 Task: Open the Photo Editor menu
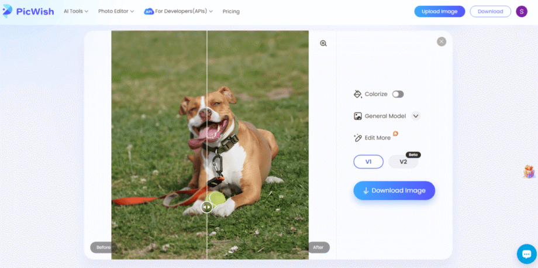click(x=116, y=12)
